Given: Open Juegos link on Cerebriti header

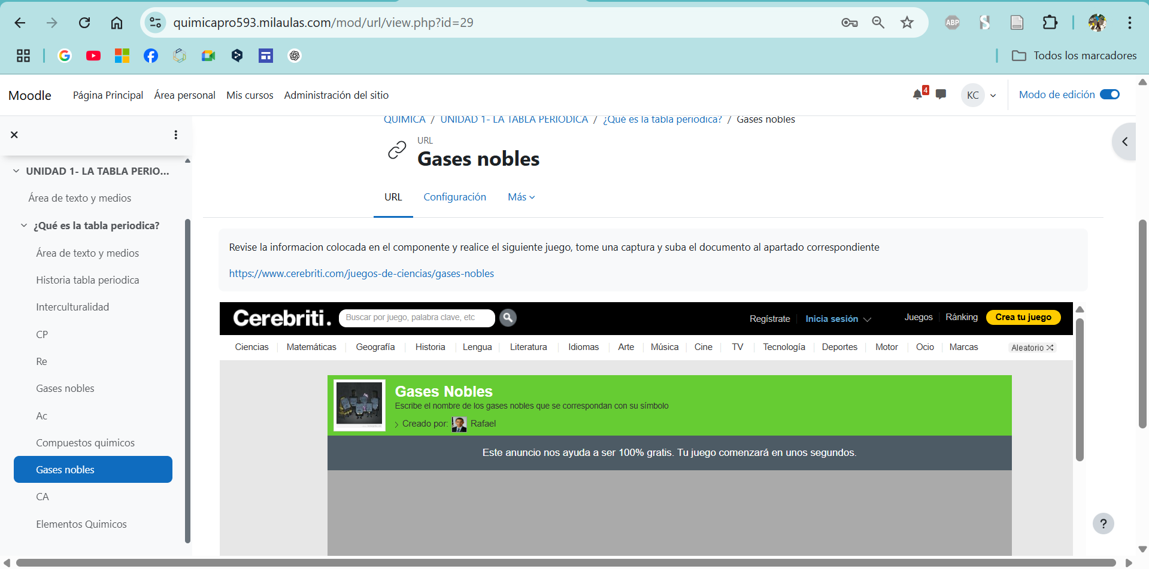Looking at the screenshot, I should [918, 317].
